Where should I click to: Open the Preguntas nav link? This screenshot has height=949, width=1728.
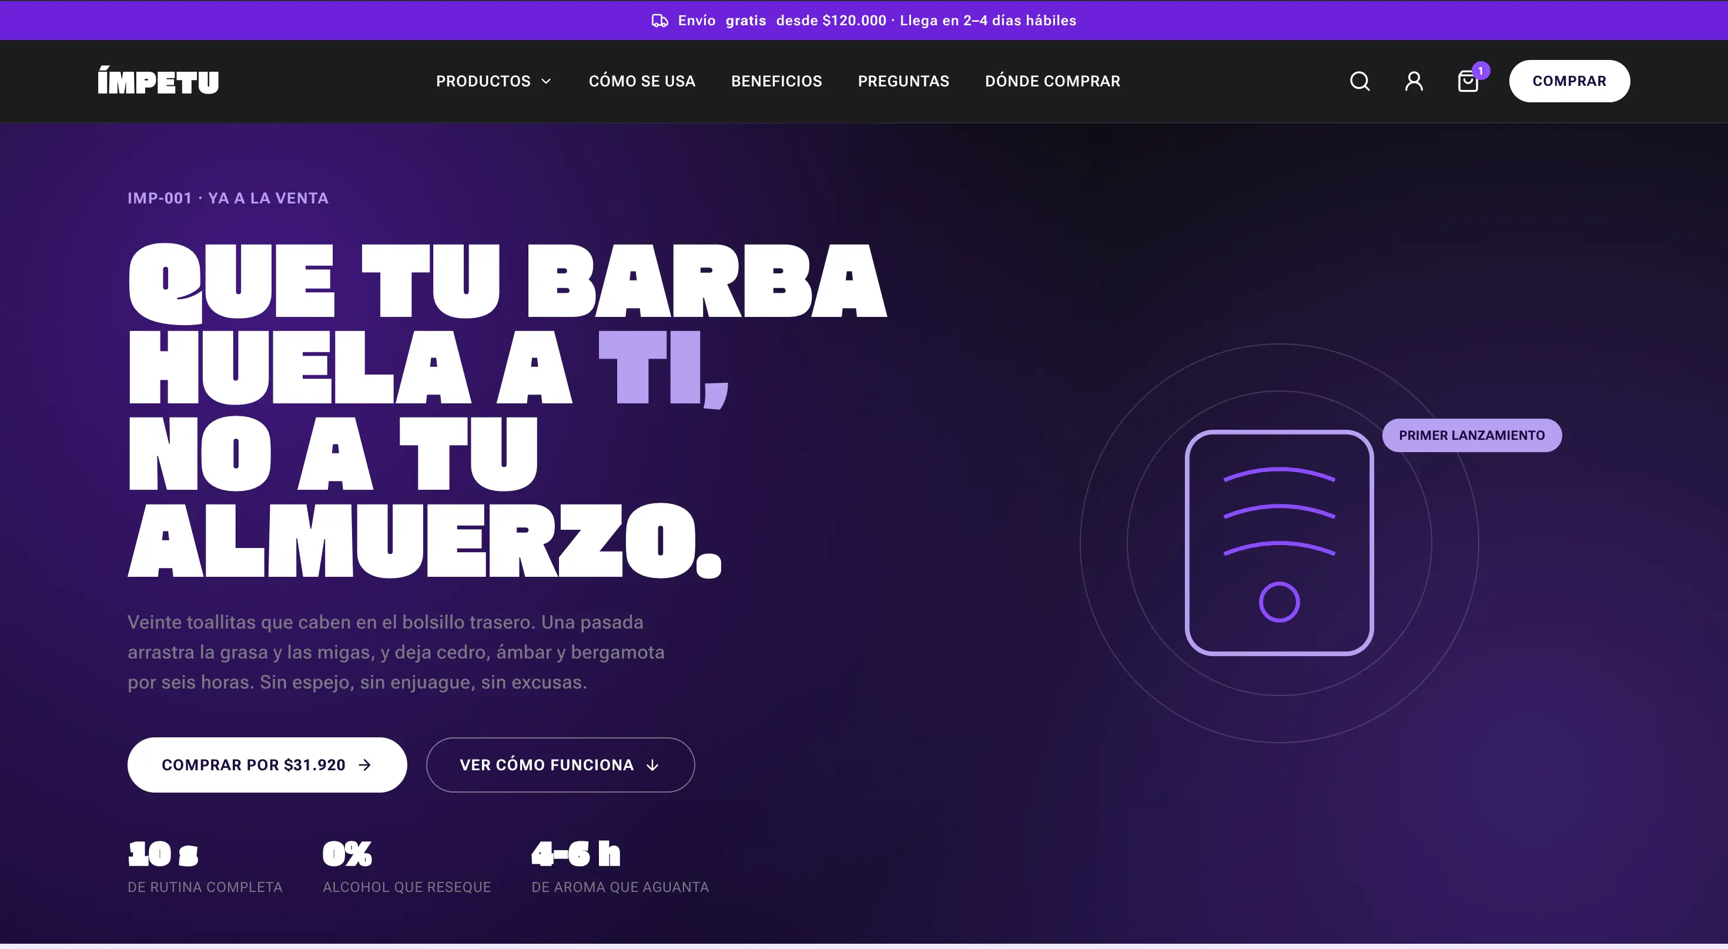[903, 81]
